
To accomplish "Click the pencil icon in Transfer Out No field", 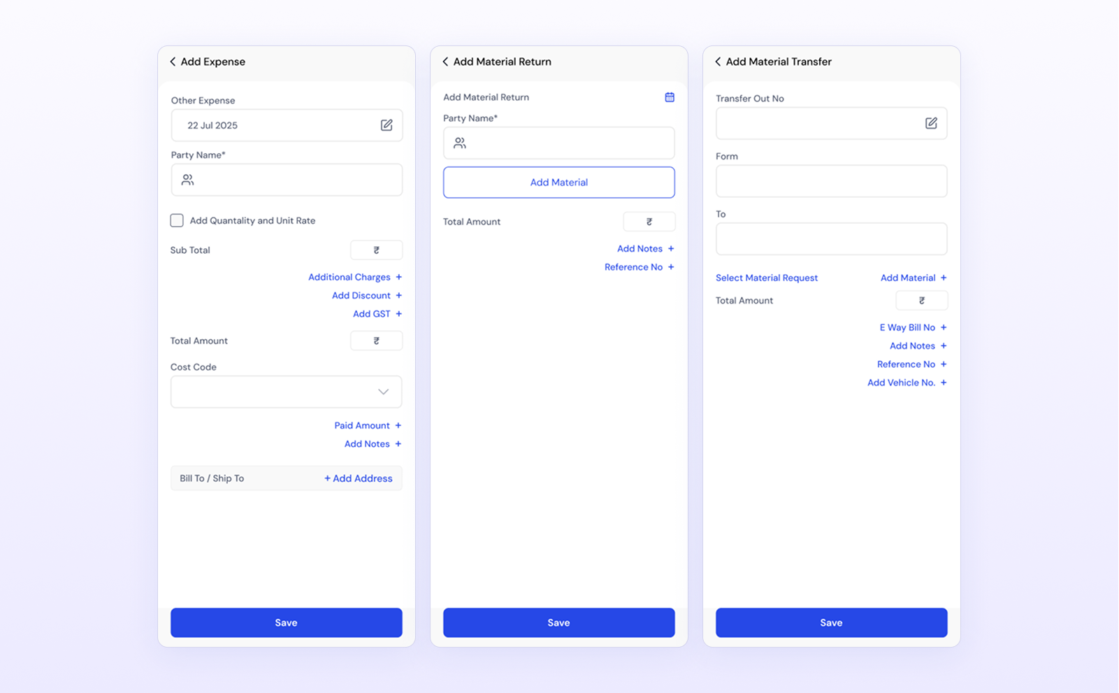I will coord(931,123).
